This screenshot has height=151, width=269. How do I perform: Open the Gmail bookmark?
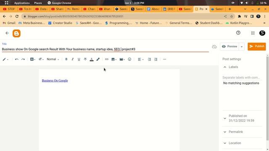9,23
